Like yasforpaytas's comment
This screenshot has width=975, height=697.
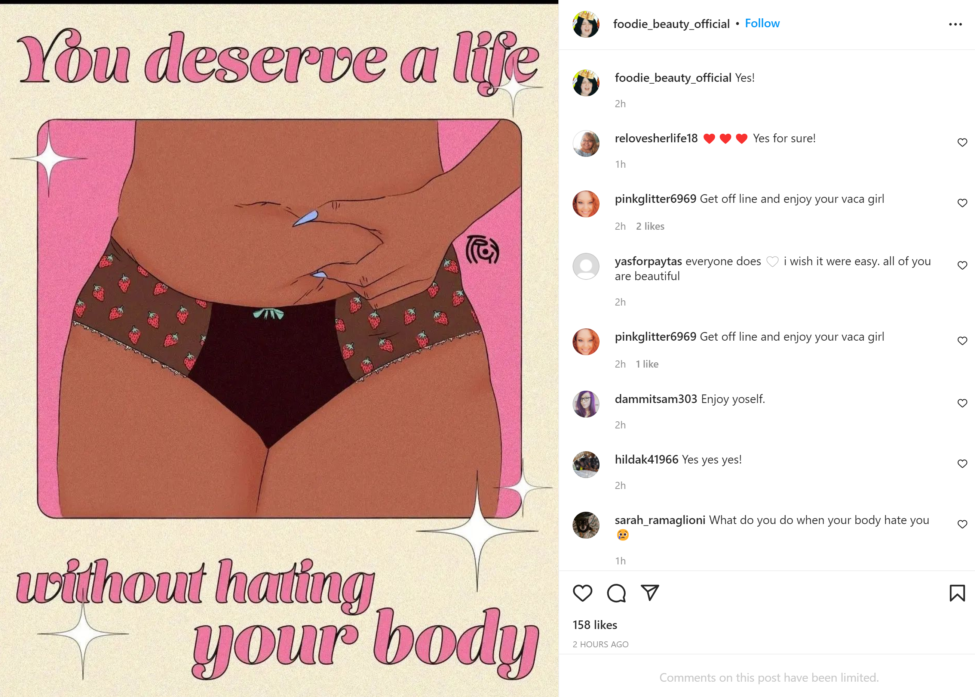click(962, 265)
